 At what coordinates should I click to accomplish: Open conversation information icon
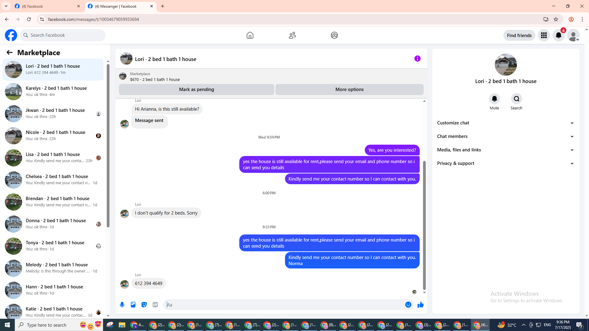(x=418, y=59)
